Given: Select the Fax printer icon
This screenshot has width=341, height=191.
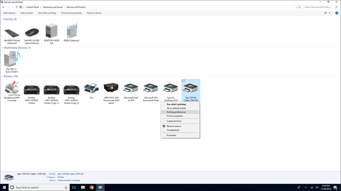Looking at the screenshot, I should 91,88.
